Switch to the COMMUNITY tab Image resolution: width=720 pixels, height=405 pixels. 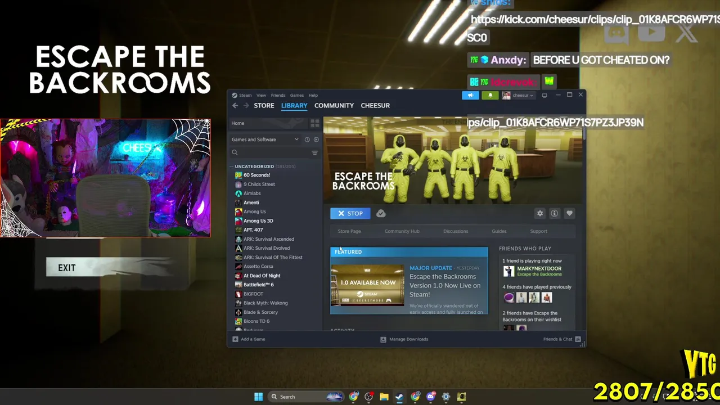pos(334,106)
